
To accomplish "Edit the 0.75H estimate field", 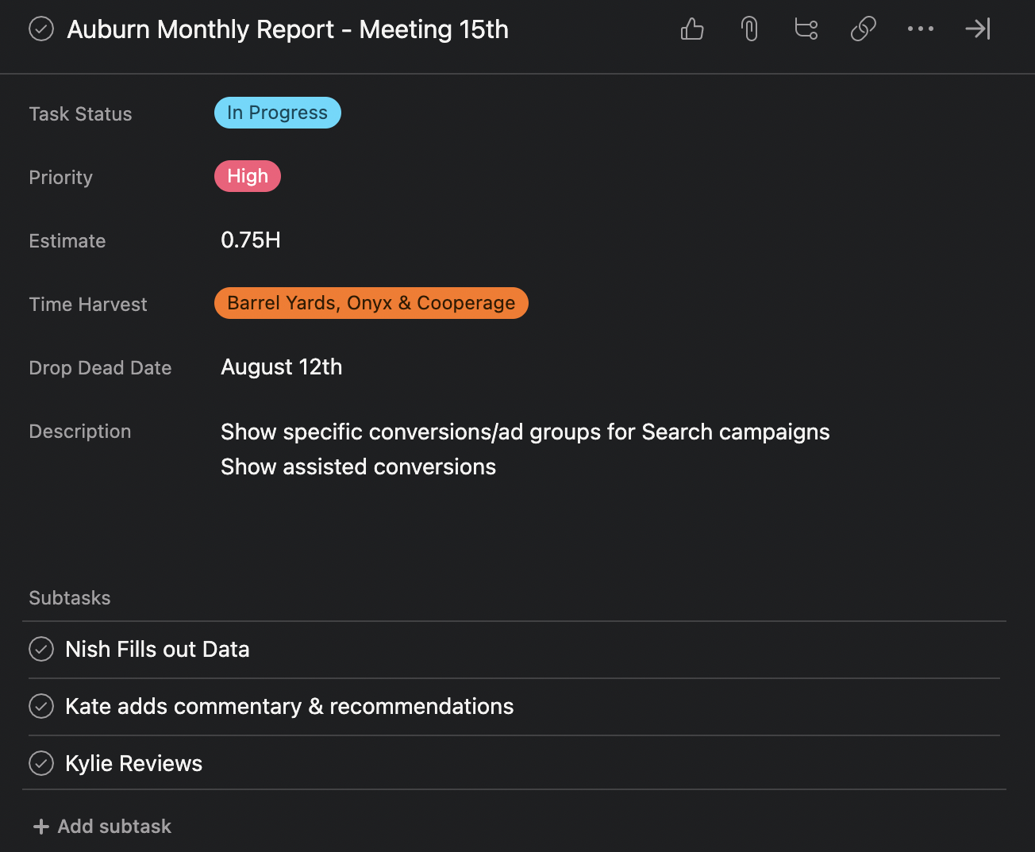I will click(x=251, y=240).
